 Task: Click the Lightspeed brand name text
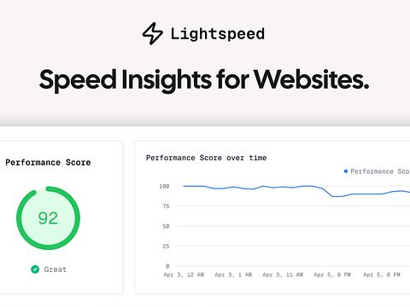click(218, 34)
